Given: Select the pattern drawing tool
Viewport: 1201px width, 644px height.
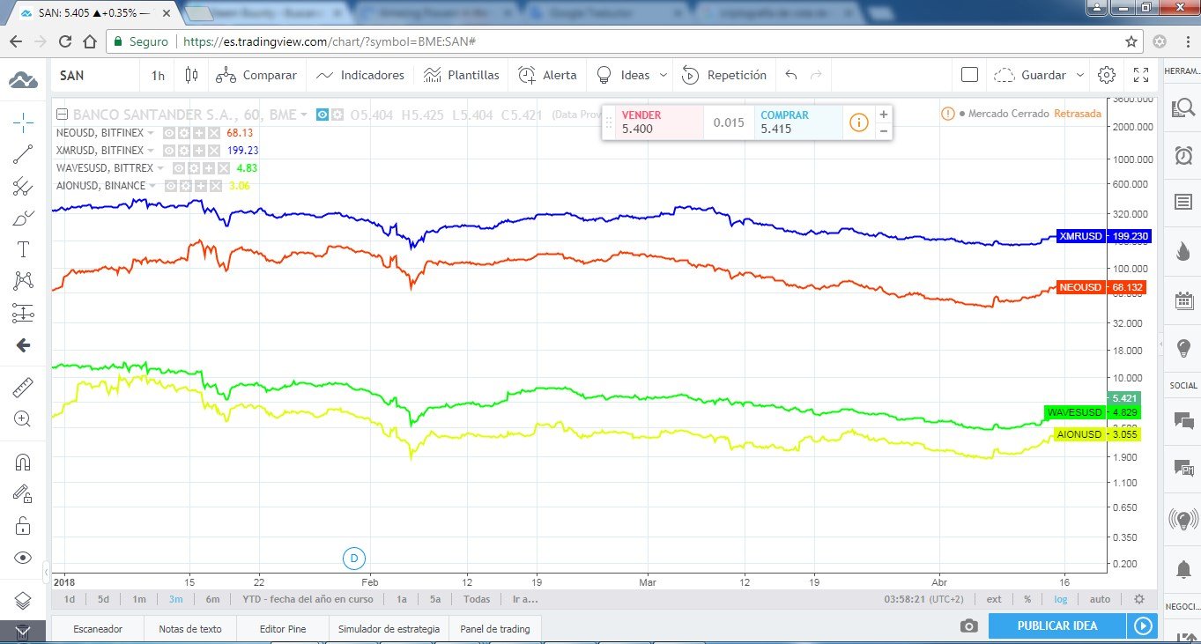Looking at the screenshot, I should [23, 281].
